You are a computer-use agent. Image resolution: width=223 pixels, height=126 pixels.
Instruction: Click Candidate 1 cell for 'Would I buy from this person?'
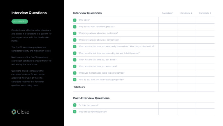168,111
